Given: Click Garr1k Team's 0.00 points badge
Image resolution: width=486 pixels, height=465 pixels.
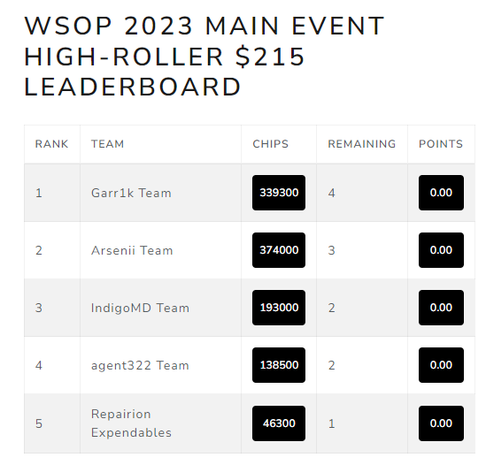Looking at the screenshot, I should point(441,193).
